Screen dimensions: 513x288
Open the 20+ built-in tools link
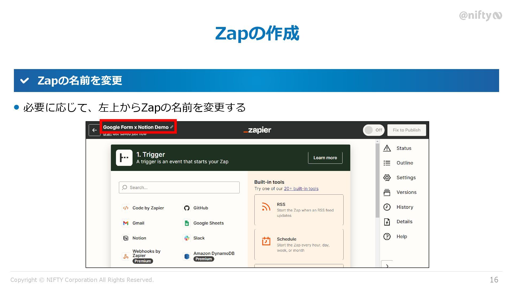click(301, 189)
